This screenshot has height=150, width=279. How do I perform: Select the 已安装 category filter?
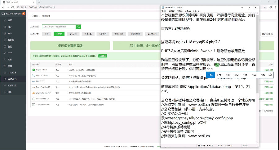pos(59,34)
